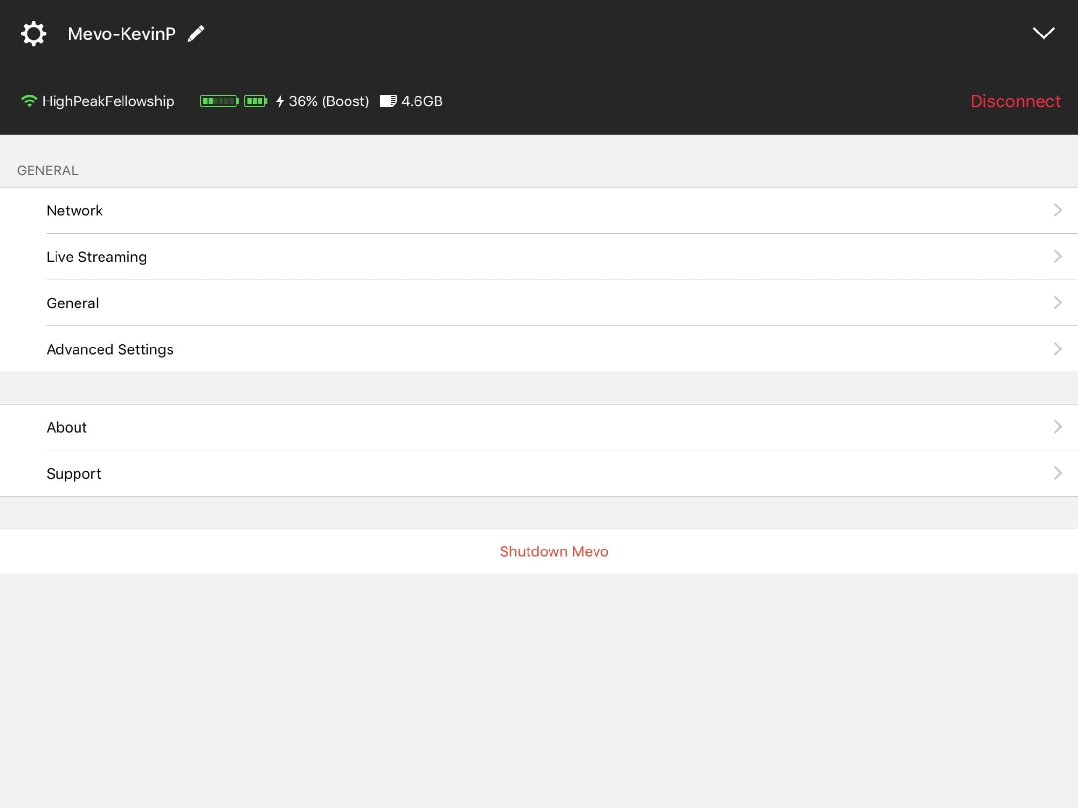Tap the GENERAL section header

pos(48,171)
